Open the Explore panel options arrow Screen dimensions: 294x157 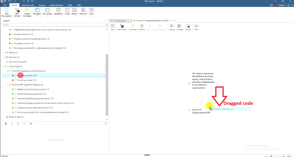pos(105,21)
